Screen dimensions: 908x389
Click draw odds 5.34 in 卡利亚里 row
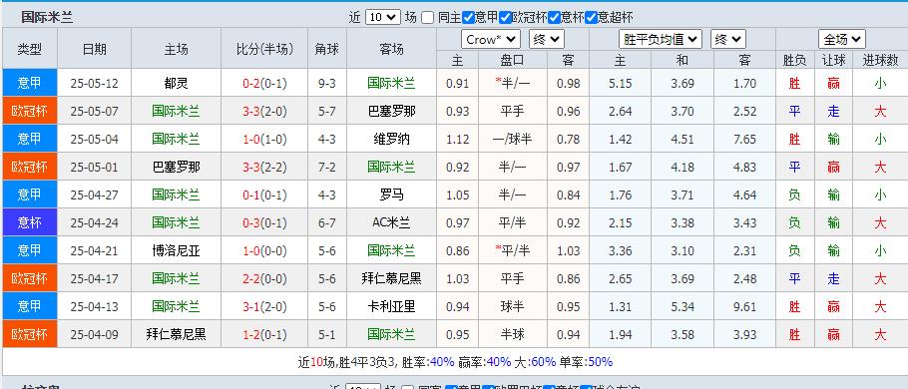coord(682,306)
